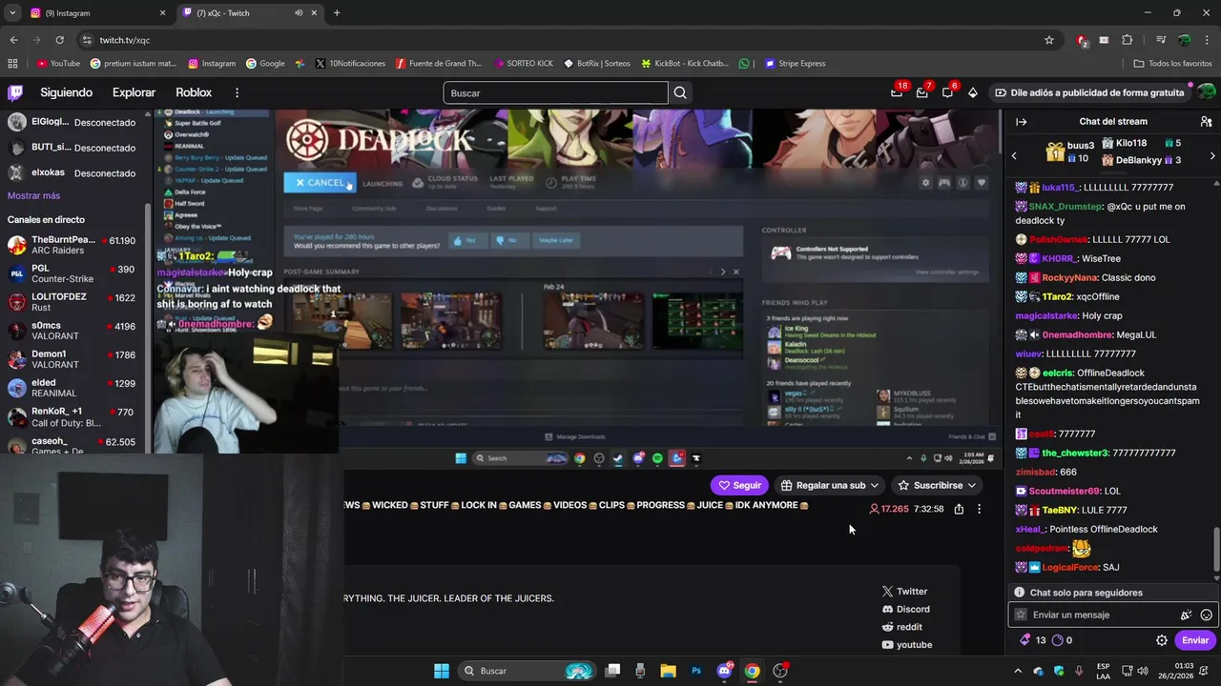Open the notifications icon with 7 badge
The width and height of the screenshot is (1221, 686).
point(922,92)
